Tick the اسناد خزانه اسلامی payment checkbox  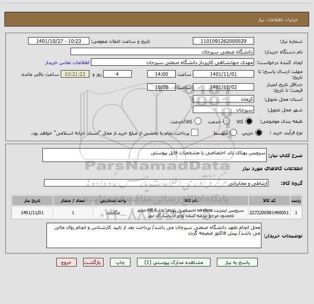195,133
